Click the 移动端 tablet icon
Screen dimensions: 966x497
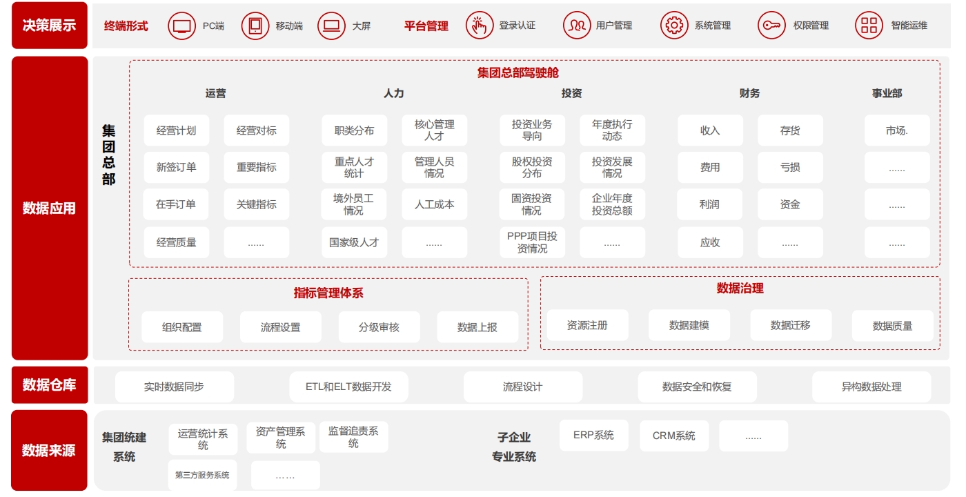click(x=255, y=26)
